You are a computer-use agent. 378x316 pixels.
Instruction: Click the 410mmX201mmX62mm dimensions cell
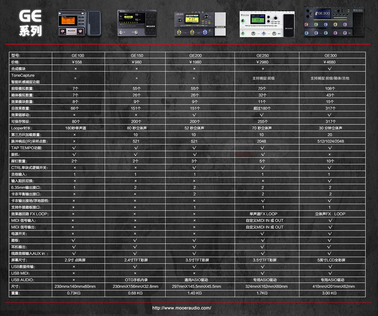[333, 286]
